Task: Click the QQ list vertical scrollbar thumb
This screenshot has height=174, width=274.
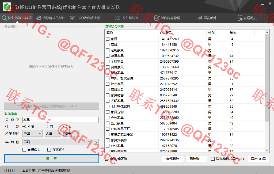Action: pyautogui.click(x=267, y=78)
